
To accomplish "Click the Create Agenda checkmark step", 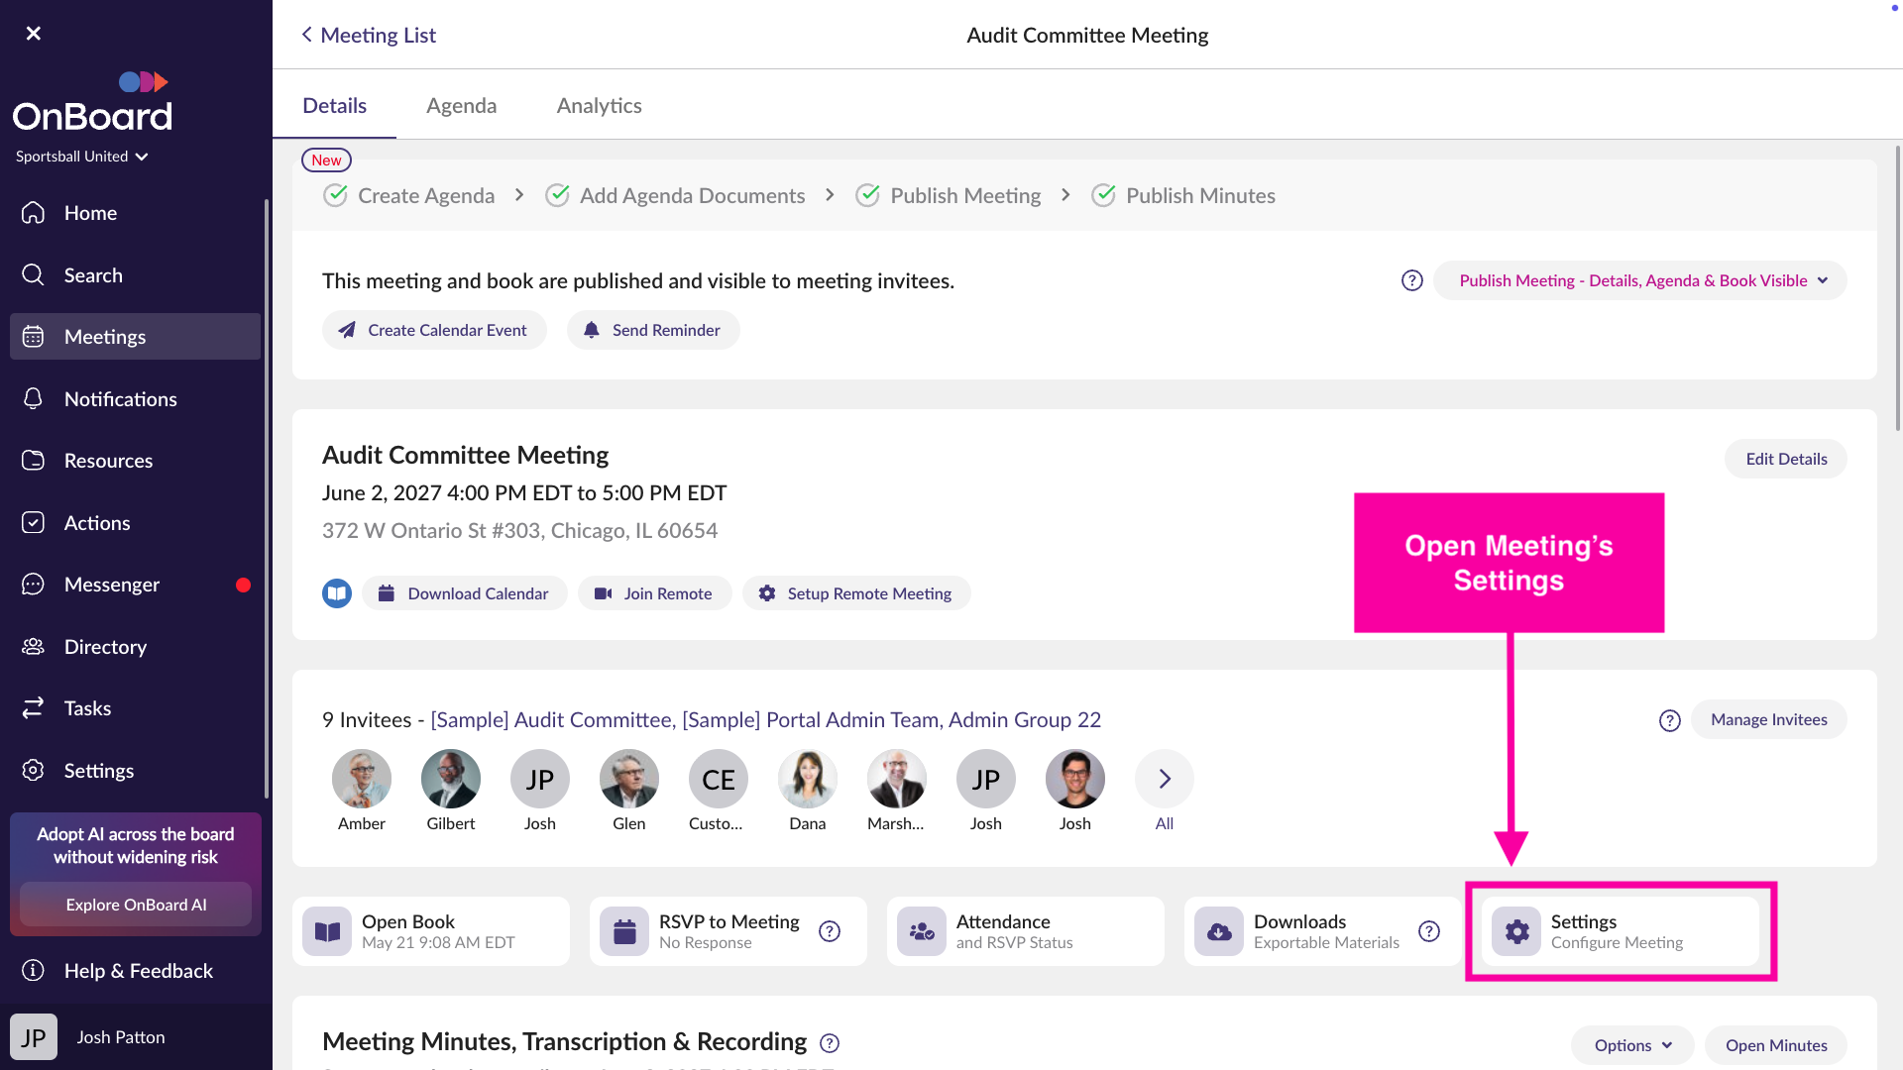I will point(408,195).
